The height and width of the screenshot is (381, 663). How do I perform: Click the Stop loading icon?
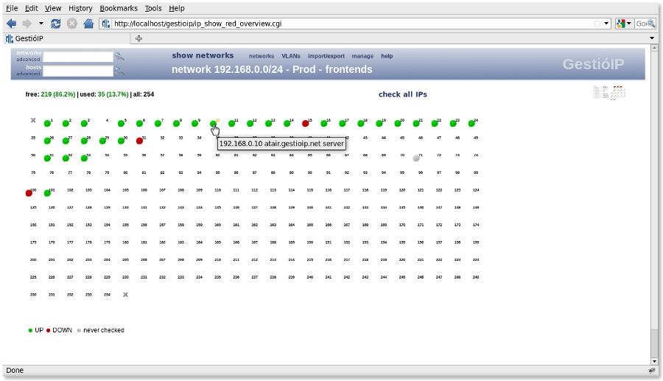point(72,24)
